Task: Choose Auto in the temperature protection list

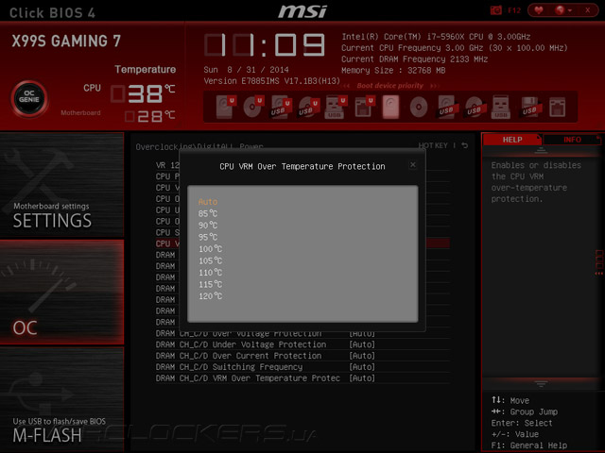Action: click(208, 201)
